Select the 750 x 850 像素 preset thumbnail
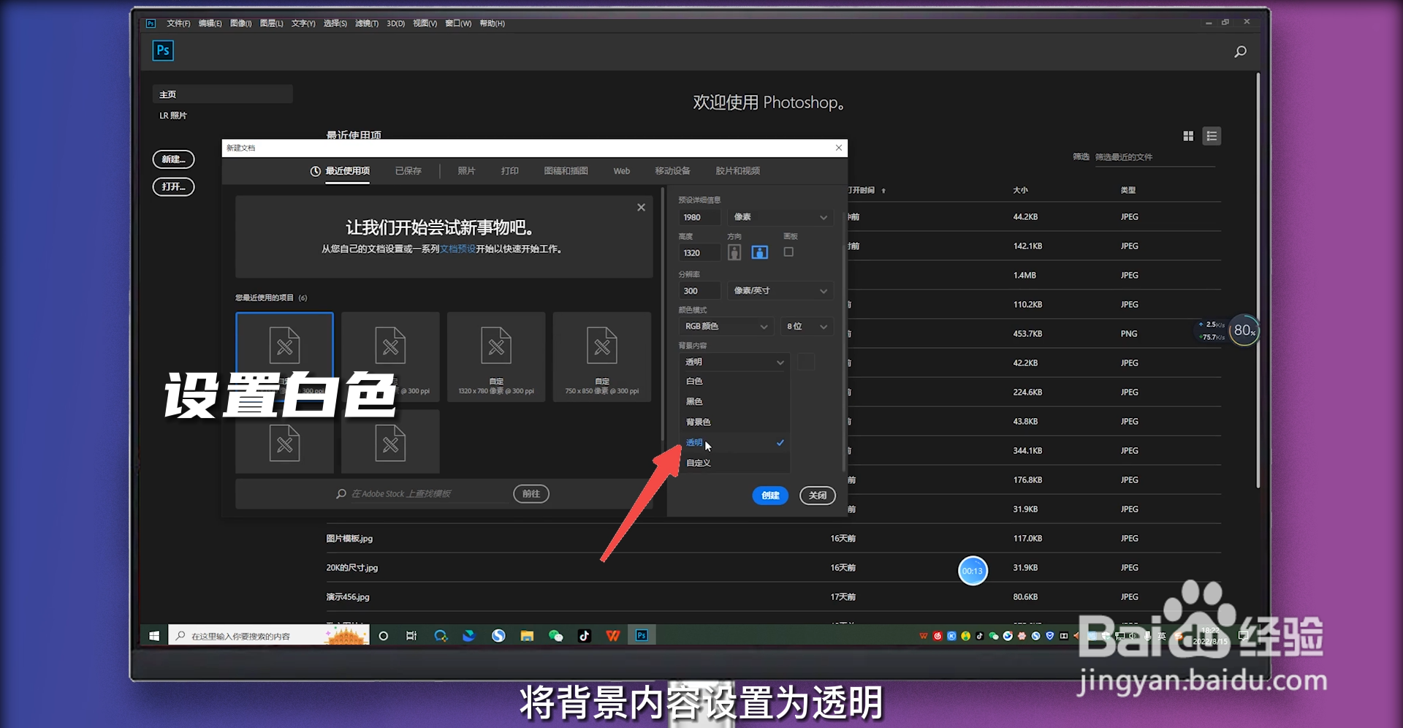Image resolution: width=1403 pixels, height=728 pixels. click(x=602, y=356)
